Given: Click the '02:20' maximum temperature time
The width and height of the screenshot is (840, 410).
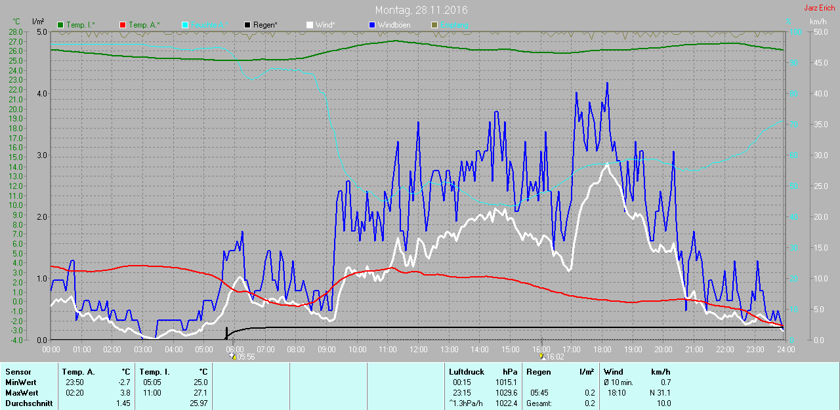Looking at the screenshot, I should (x=75, y=393).
